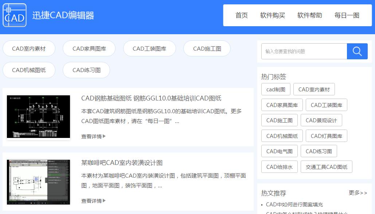This screenshot has height=214, width=375.
Task: Click the cad制图 hot tag
Action: [276, 89]
